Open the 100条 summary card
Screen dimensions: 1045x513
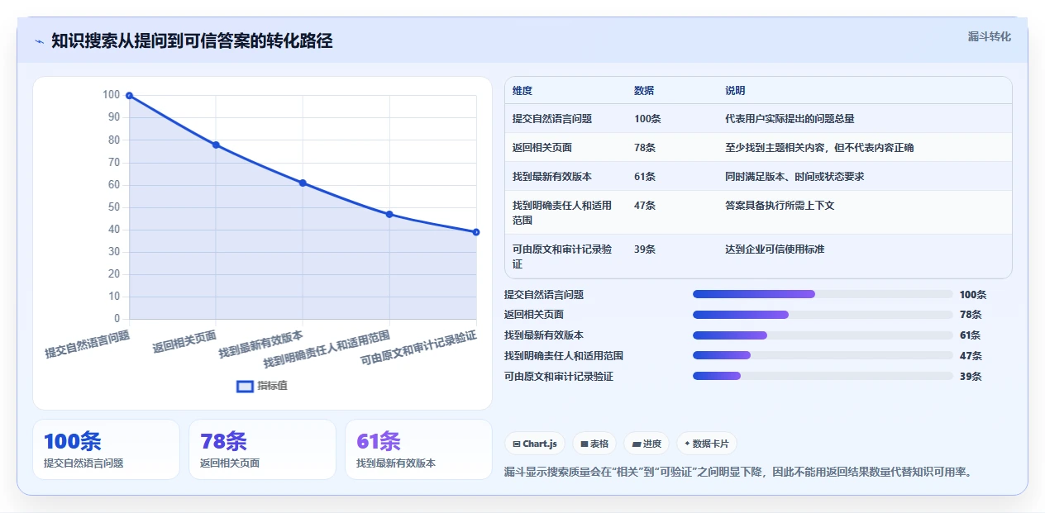[x=106, y=449]
